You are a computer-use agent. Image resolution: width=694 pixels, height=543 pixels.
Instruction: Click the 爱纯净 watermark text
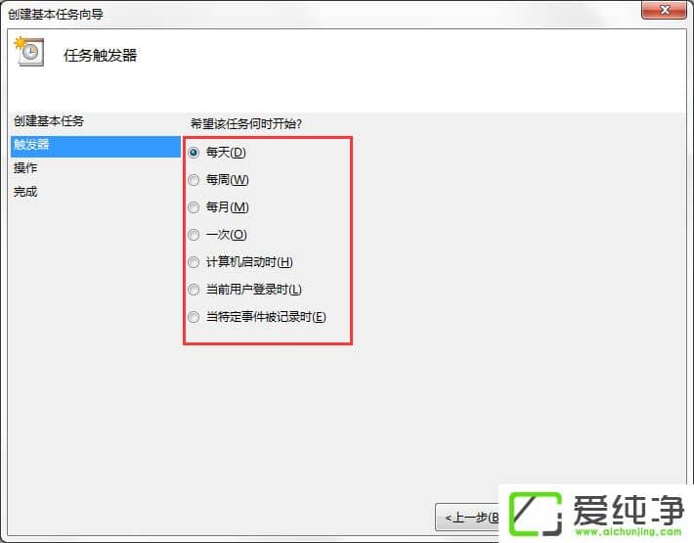(629, 510)
